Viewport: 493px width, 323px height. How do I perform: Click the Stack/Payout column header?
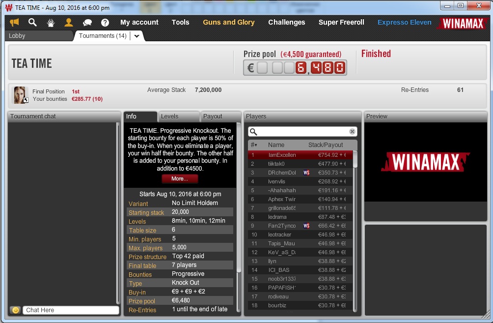326,145
